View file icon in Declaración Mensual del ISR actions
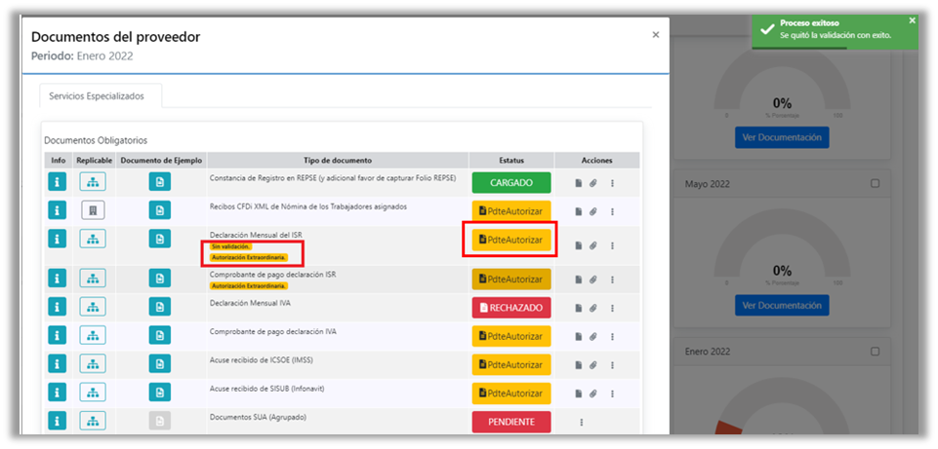Viewport: 938px width, 449px height. click(x=579, y=245)
